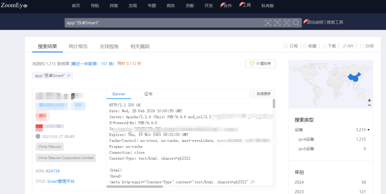The width and height of the screenshot is (386, 194).
Task: Filter by ipv4设备
Action: point(306,139)
